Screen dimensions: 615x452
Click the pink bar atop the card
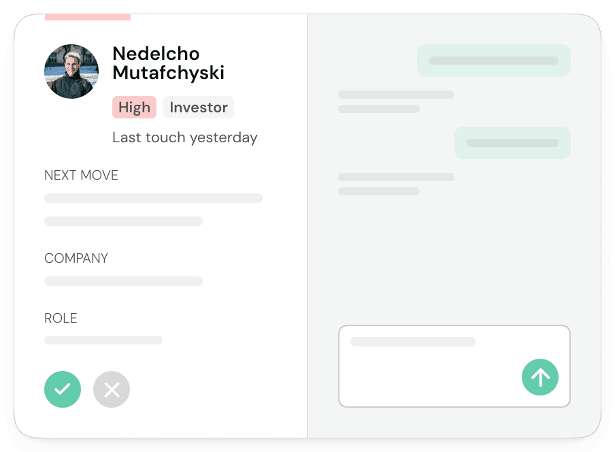(88, 17)
